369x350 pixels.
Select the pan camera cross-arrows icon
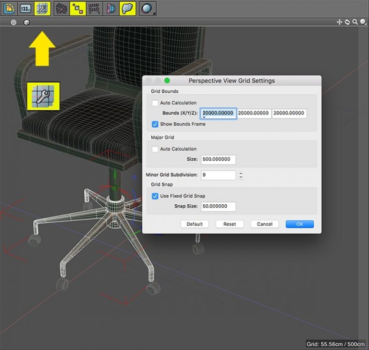pyautogui.click(x=339, y=22)
